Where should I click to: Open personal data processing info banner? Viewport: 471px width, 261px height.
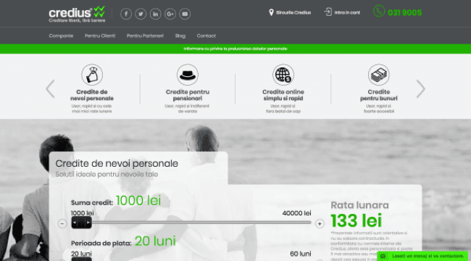click(x=236, y=49)
